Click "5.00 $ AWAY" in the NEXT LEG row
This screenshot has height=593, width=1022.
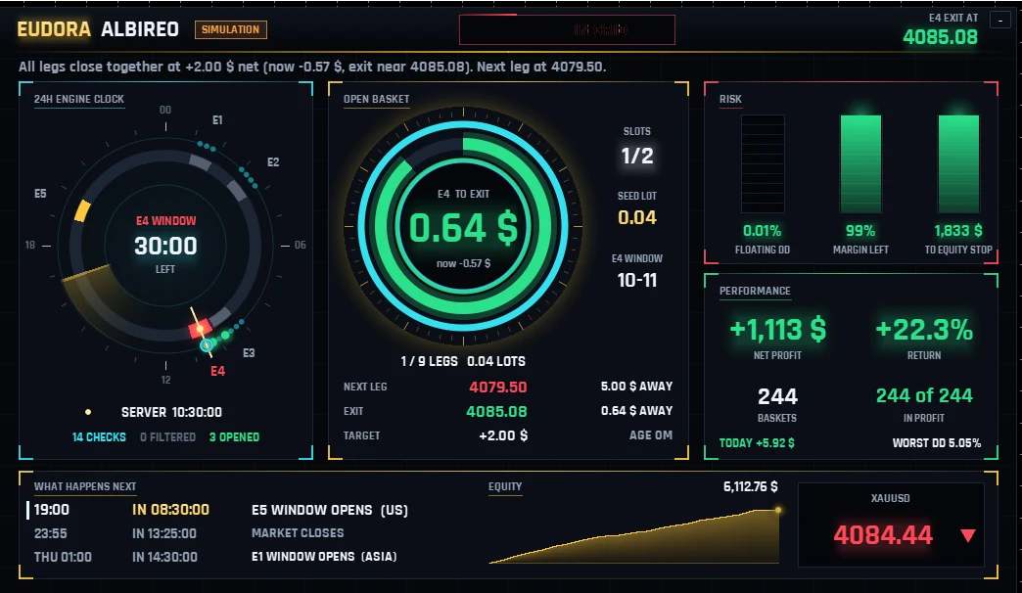637,387
